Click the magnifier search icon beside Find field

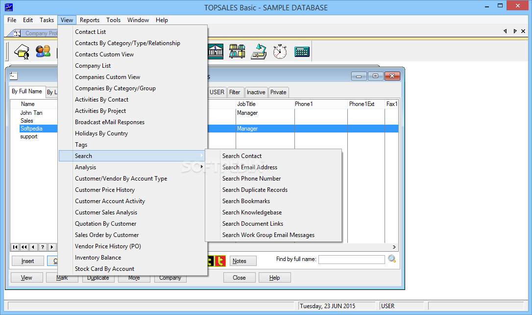392,259
